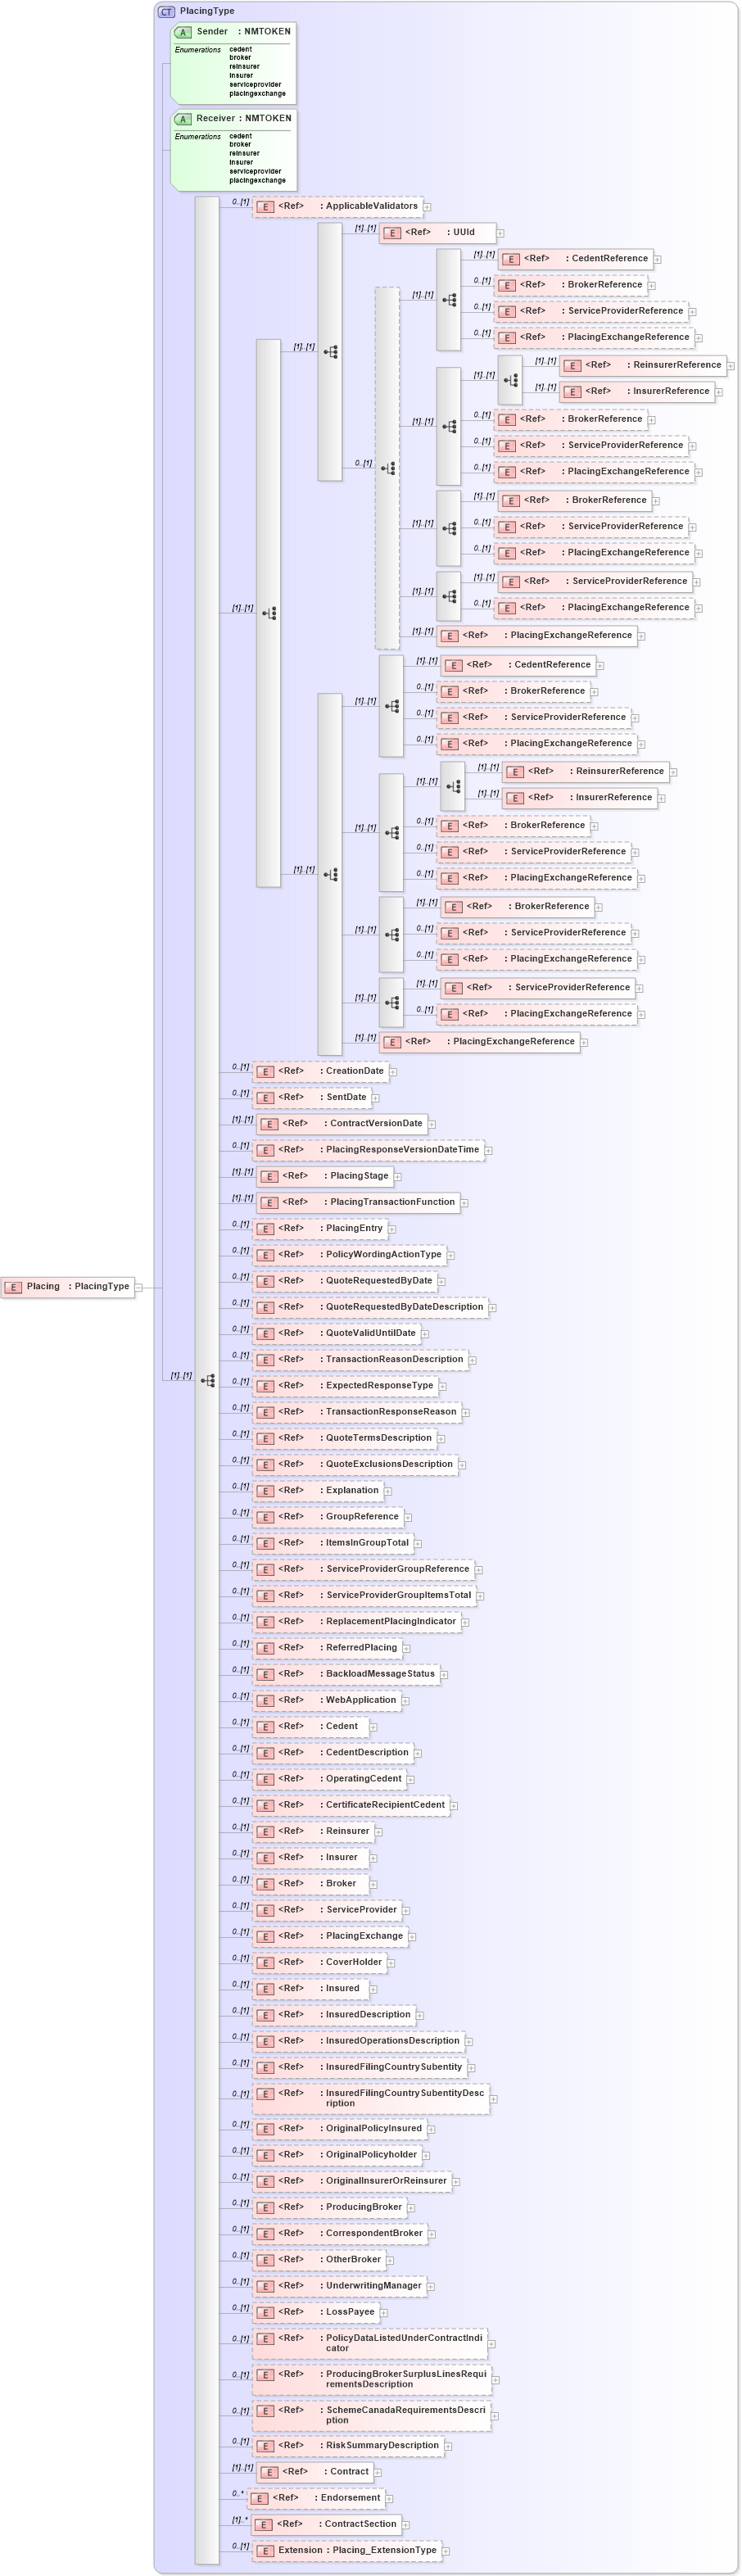Select the CorrespondentBroker element
The image size is (742, 2576).
click(340, 2233)
